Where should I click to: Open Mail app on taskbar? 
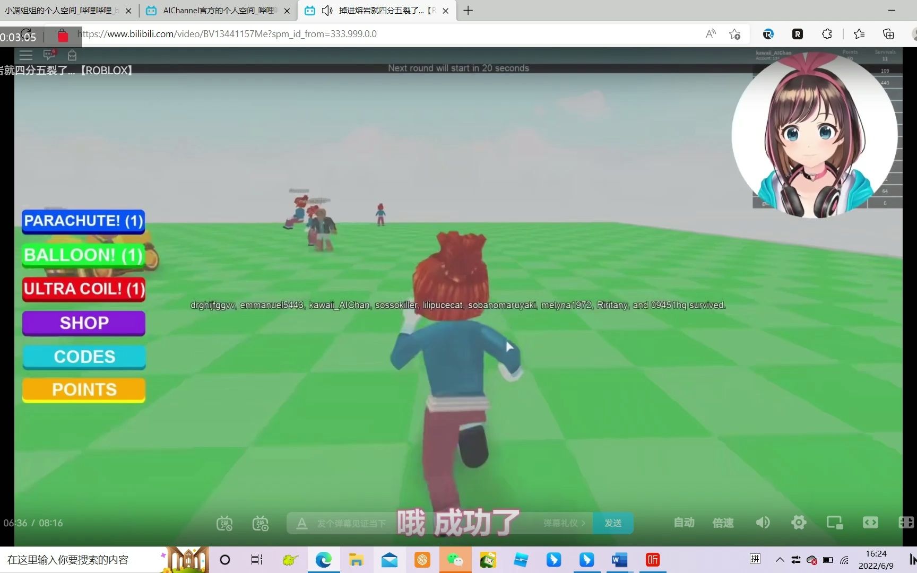click(x=389, y=560)
